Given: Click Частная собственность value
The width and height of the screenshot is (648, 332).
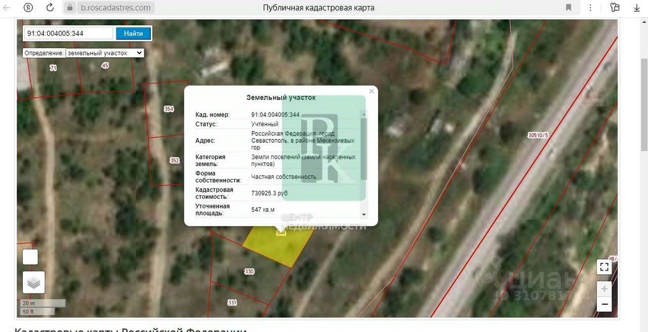Looking at the screenshot, I should click(x=283, y=177).
